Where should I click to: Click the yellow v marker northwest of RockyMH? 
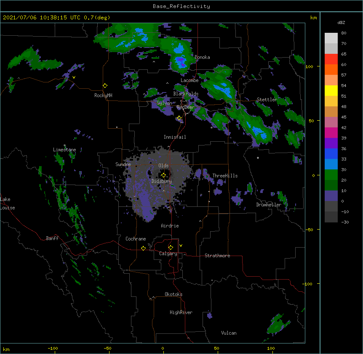pyautogui.click(x=74, y=77)
